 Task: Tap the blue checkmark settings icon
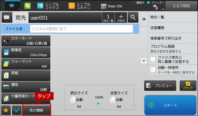17,110
